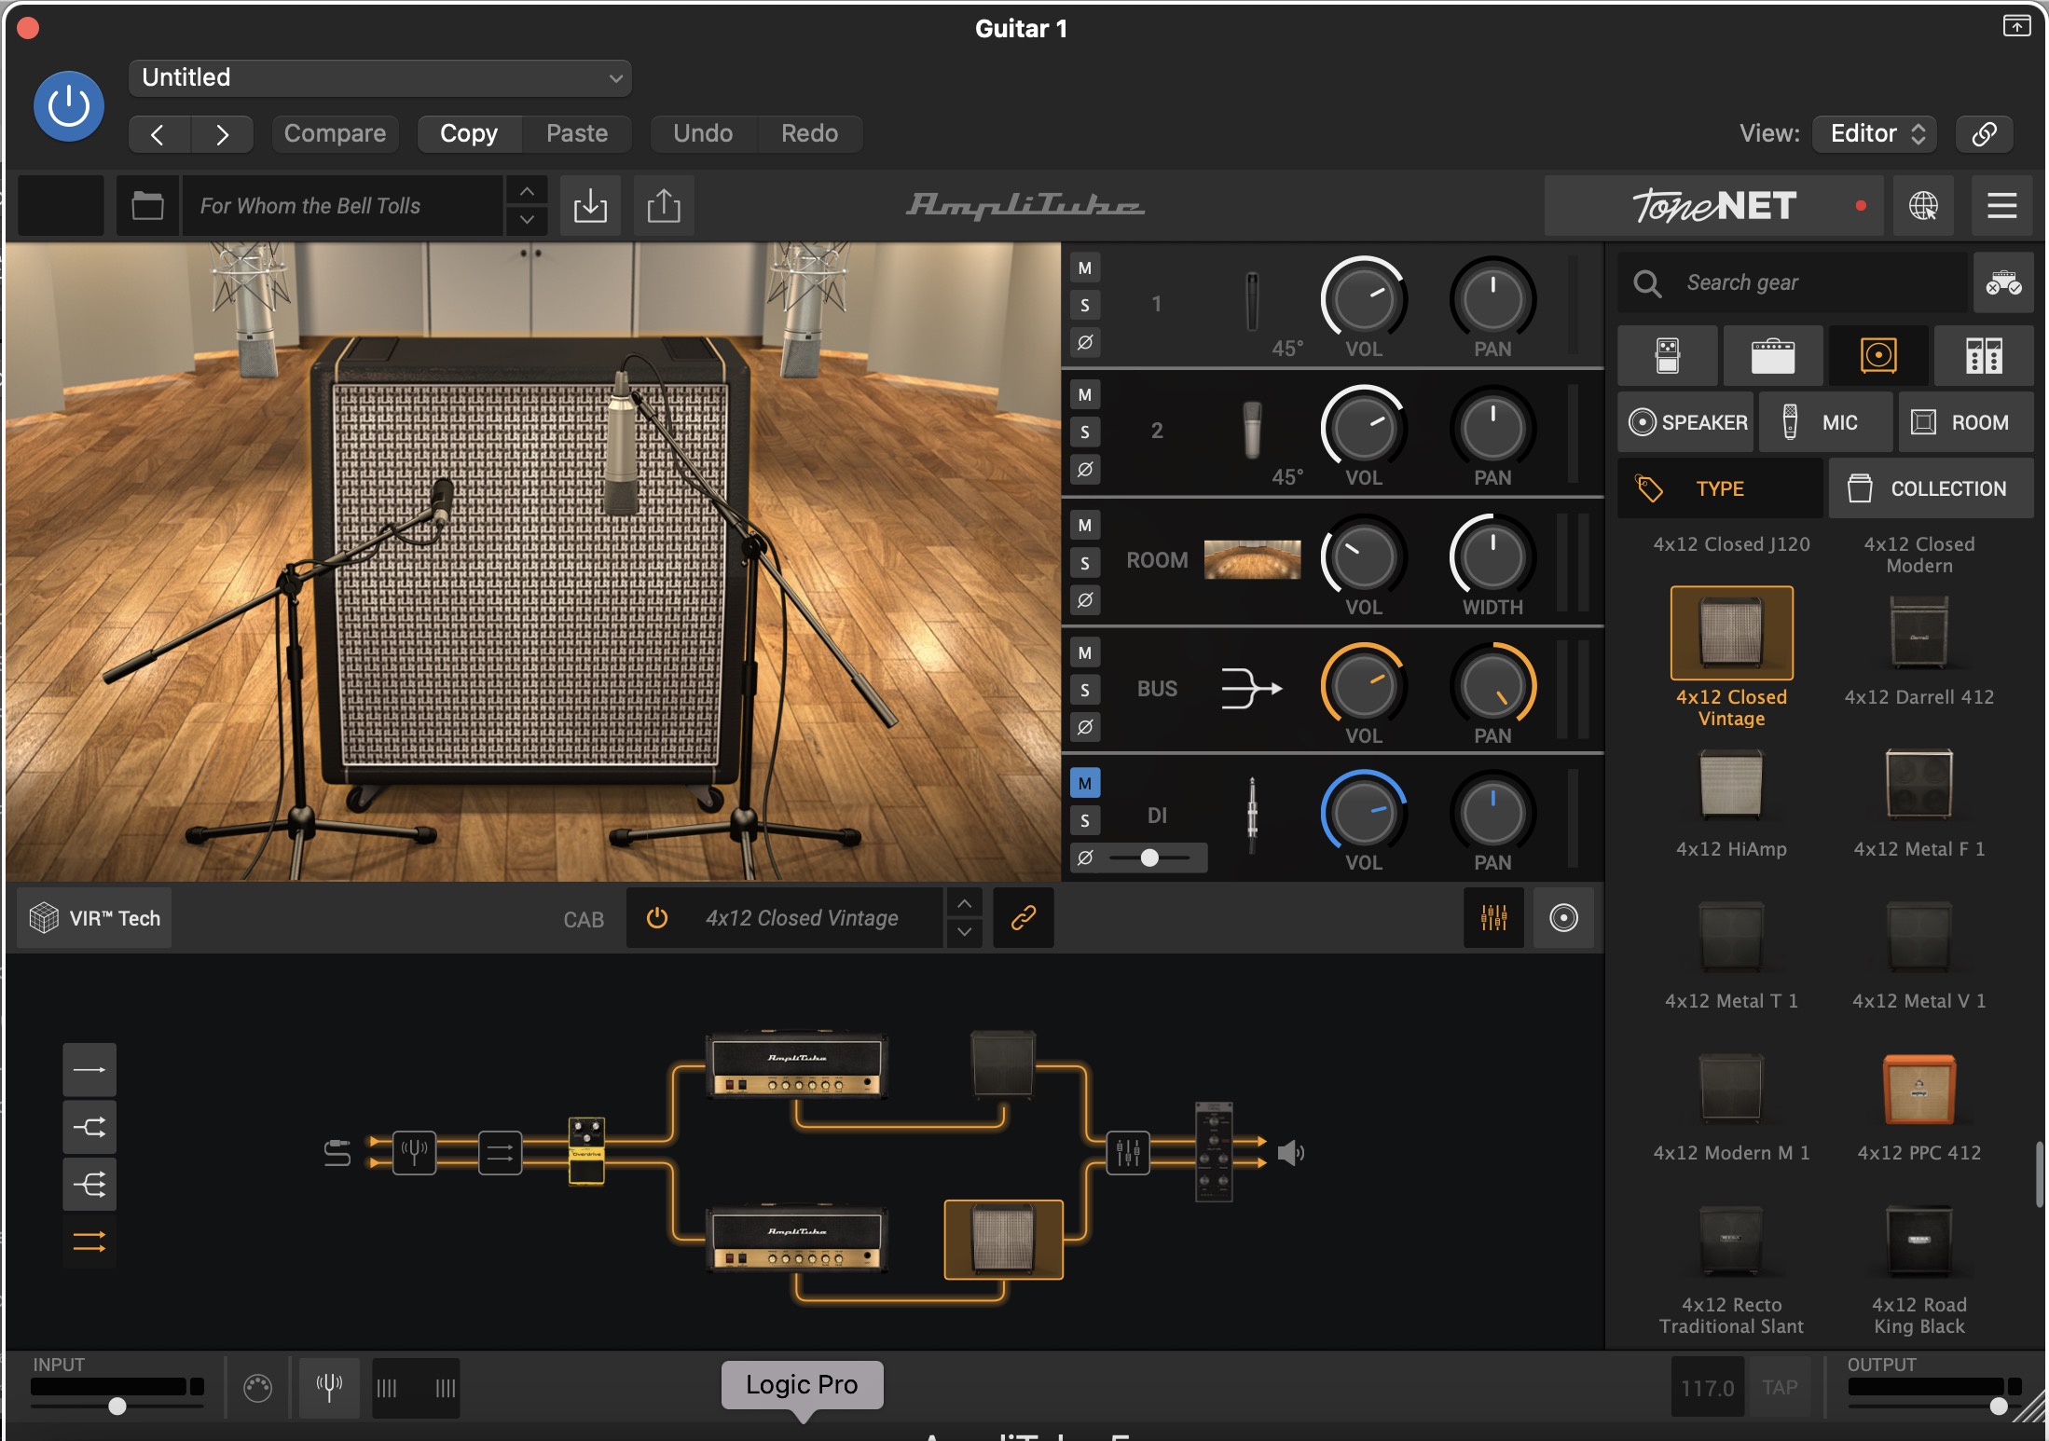Viewport: 2049px width, 1441px height.
Task: Click the Redo button
Action: click(809, 133)
